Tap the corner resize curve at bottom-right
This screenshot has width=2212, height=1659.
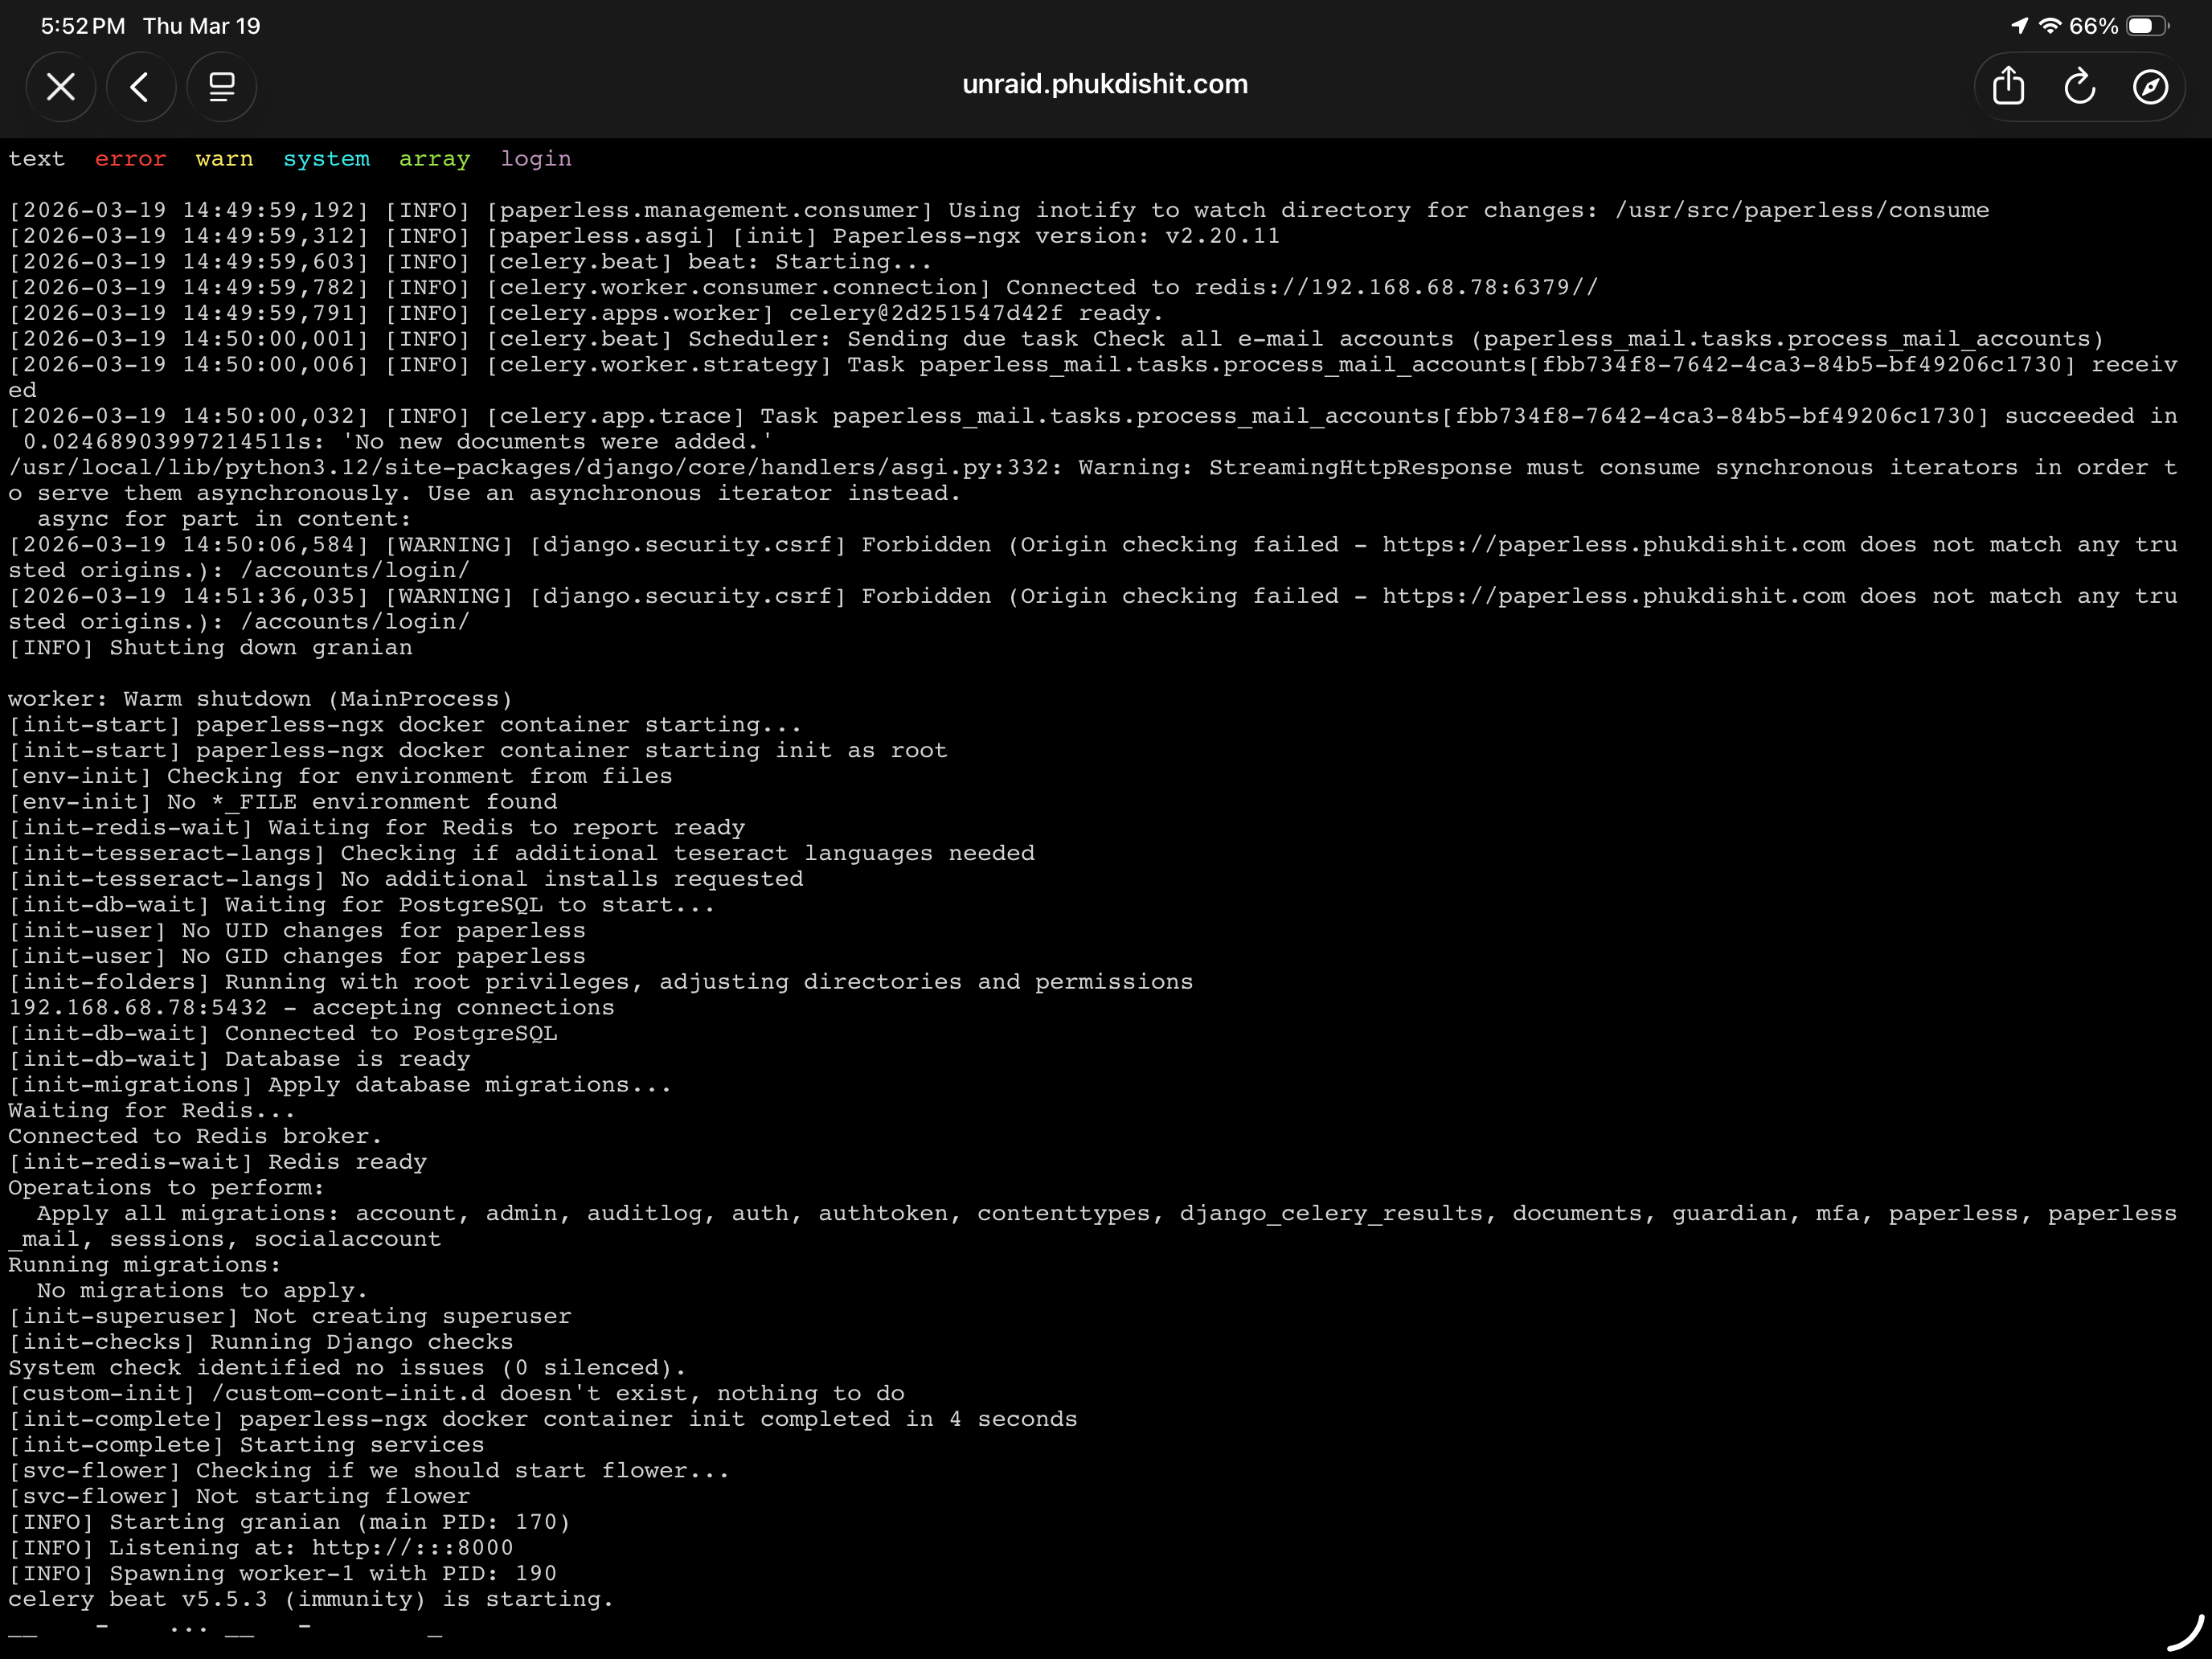(x=2186, y=1633)
